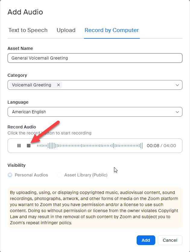
Task: Click the Asset Name text field
Action: [x=95, y=58]
